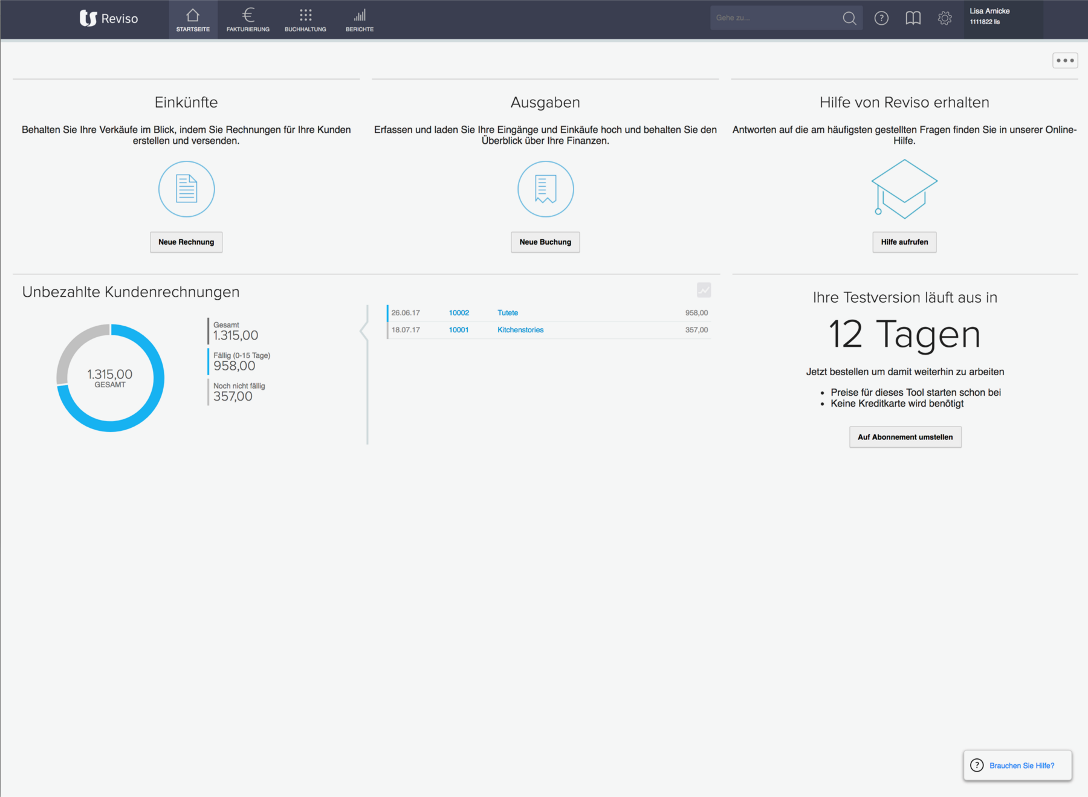Open customer Tutete
This screenshot has height=797, width=1088.
coord(508,313)
